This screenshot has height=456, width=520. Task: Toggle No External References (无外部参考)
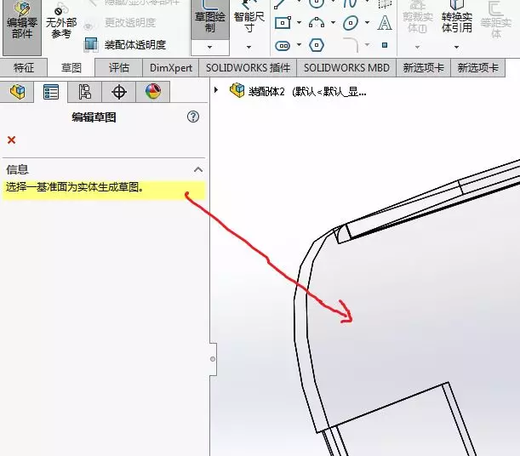tap(60, 23)
